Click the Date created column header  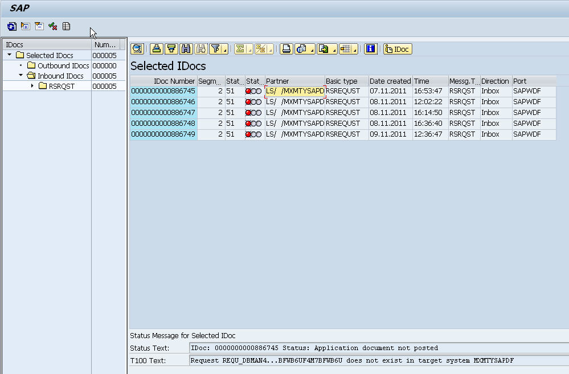[x=390, y=81]
